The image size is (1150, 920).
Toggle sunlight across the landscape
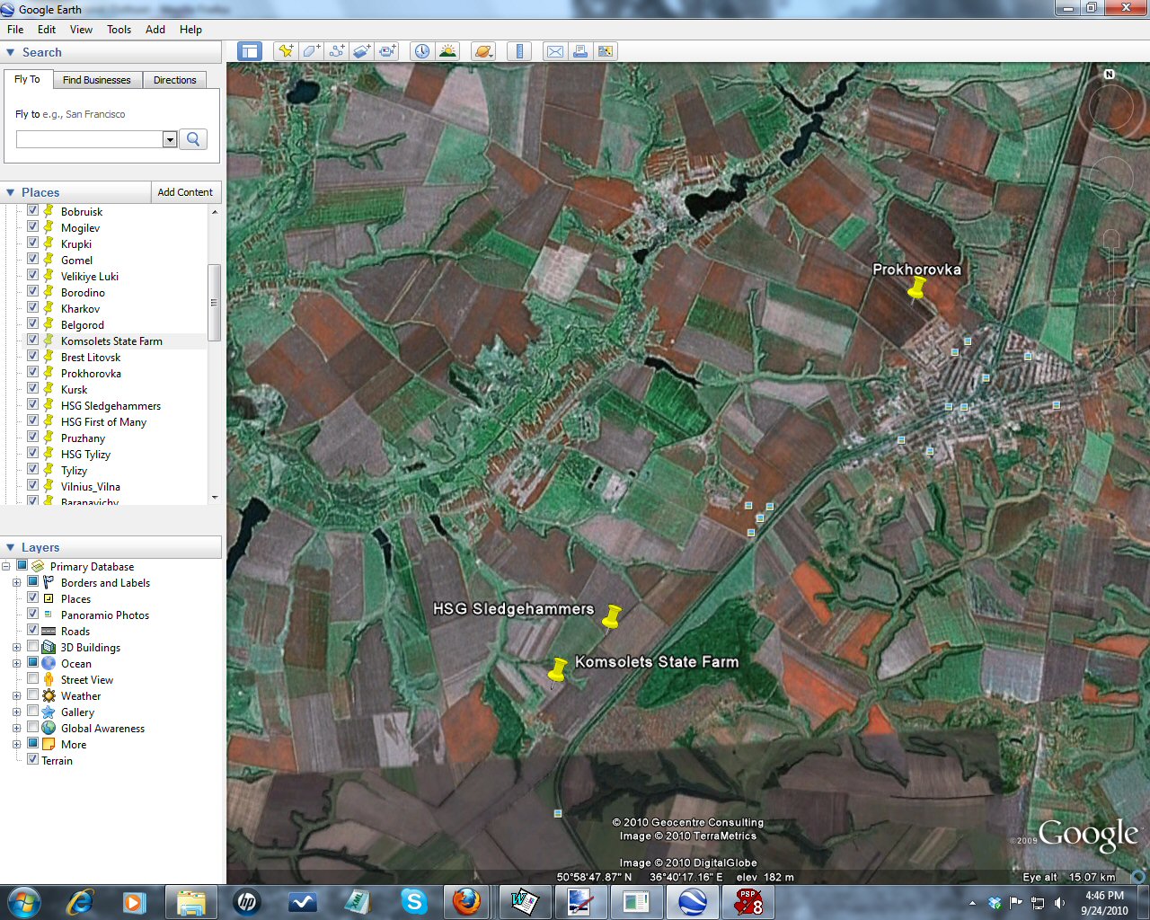point(447,51)
